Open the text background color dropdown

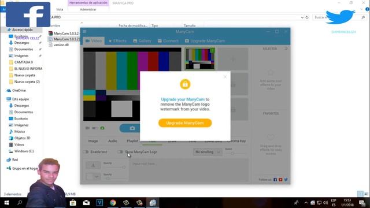pyautogui.click(x=93, y=176)
